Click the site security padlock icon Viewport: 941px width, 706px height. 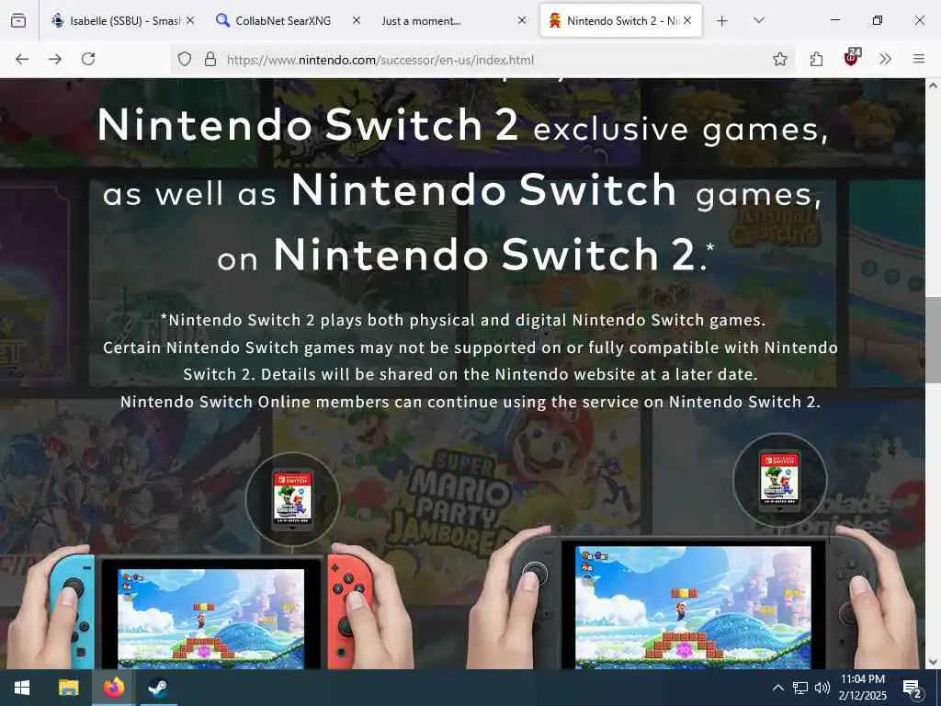coord(210,59)
